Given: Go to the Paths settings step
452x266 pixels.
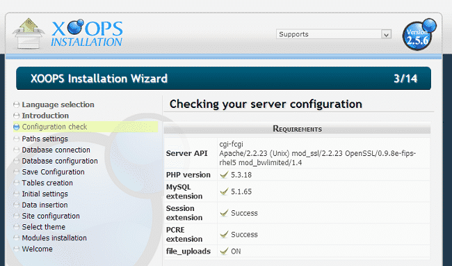Looking at the screenshot, I should pyautogui.click(x=45, y=139).
